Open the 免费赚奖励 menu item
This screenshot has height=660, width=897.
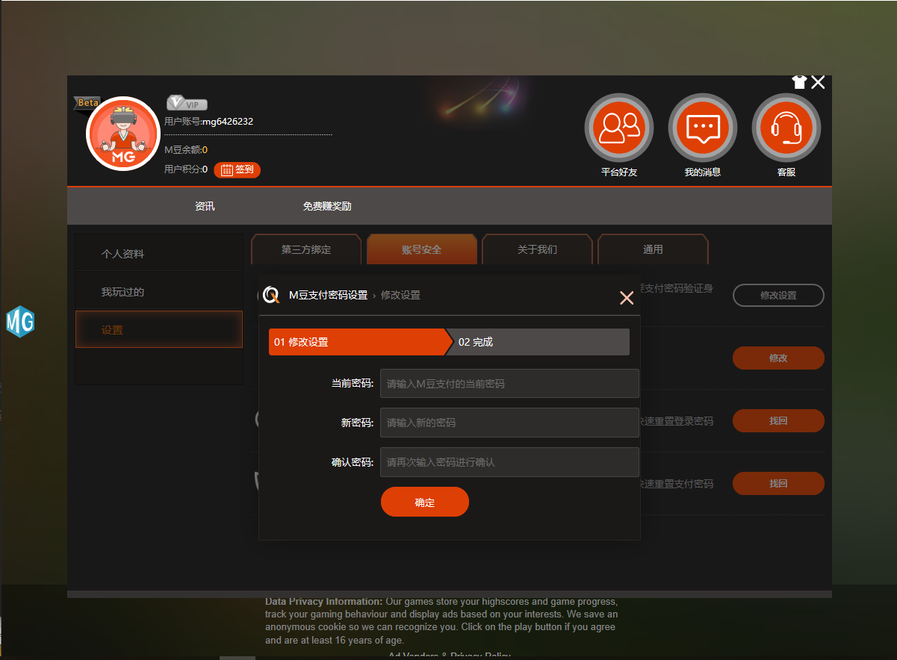coord(327,206)
